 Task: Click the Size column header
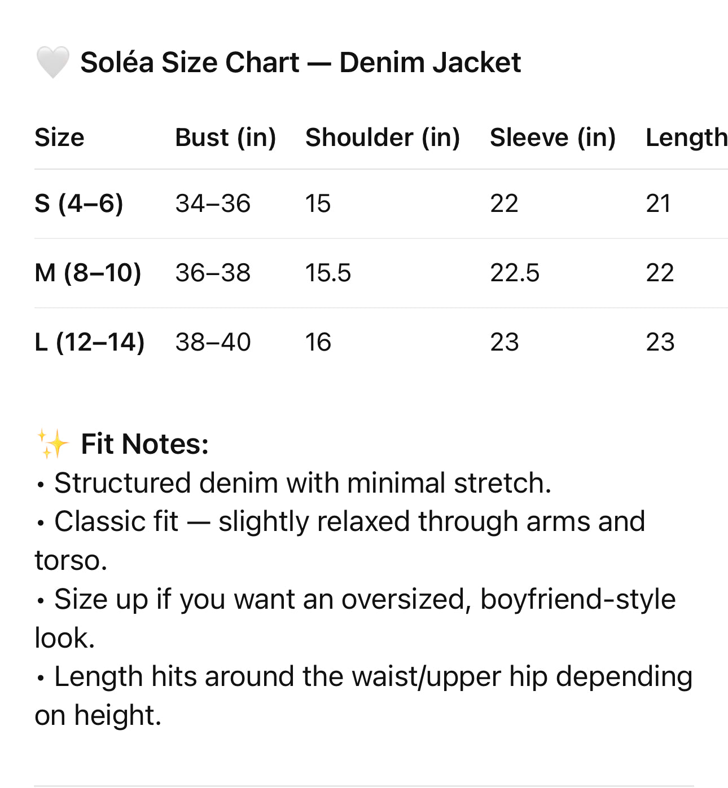[59, 138]
